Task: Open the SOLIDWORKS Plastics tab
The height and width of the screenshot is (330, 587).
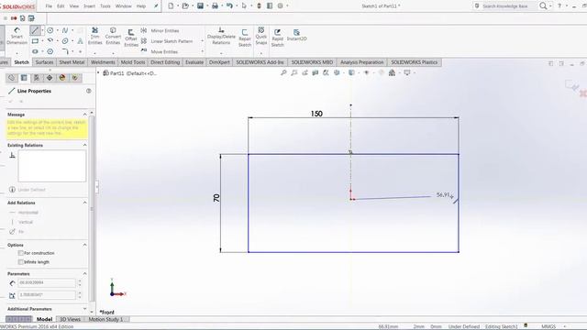Action: (x=414, y=62)
